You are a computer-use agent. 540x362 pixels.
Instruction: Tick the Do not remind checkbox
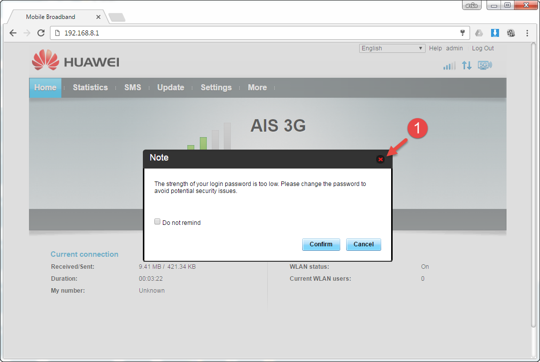tap(157, 222)
